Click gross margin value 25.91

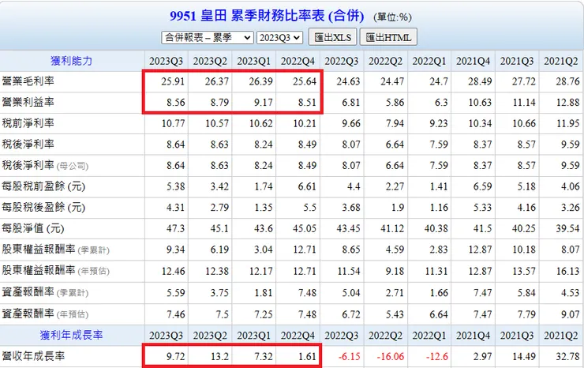point(173,81)
